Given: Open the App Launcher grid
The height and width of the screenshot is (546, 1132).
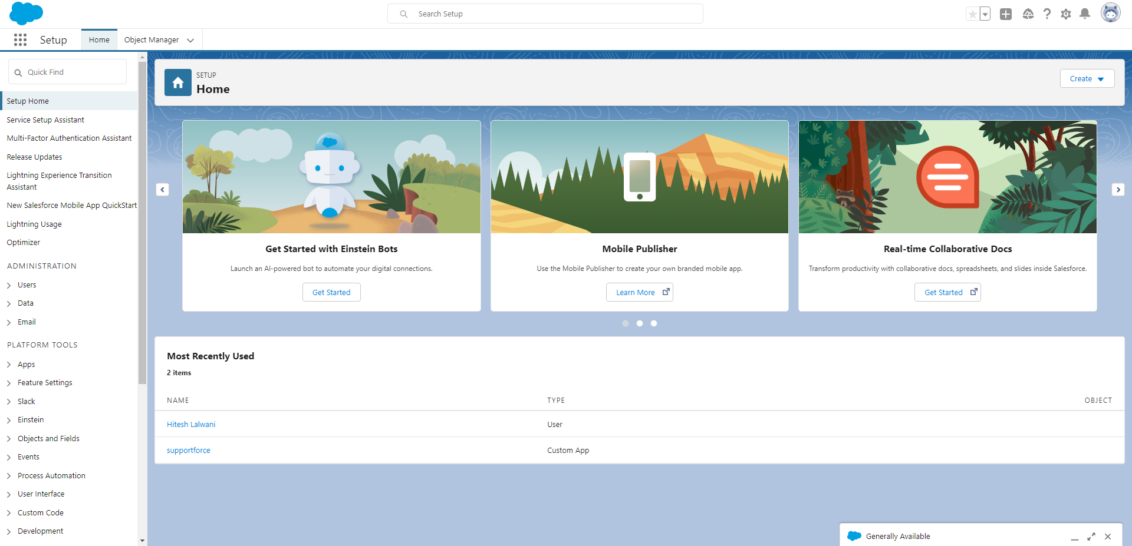Looking at the screenshot, I should coord(20,39).
